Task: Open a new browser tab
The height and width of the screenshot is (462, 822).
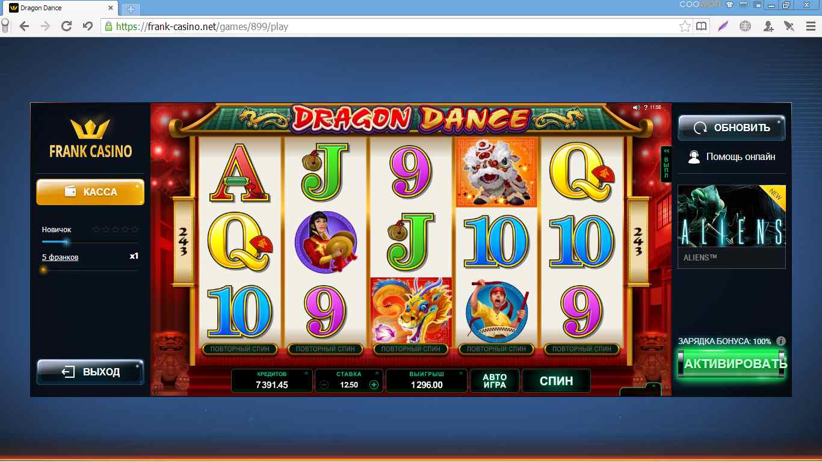Action: (x=131, y=9)
